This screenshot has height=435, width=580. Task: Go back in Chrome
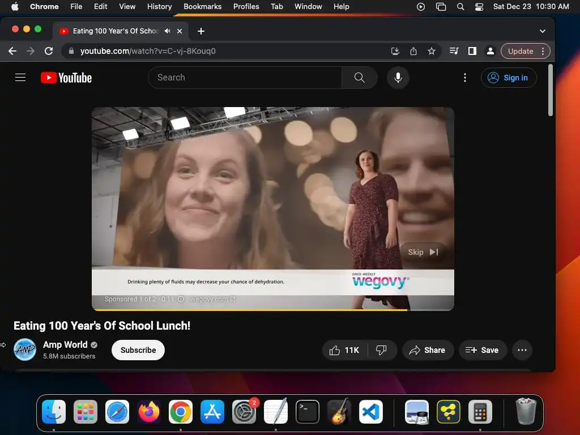12,51
